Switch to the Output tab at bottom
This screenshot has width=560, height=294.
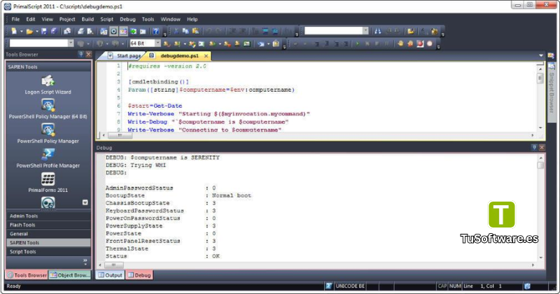110,275
